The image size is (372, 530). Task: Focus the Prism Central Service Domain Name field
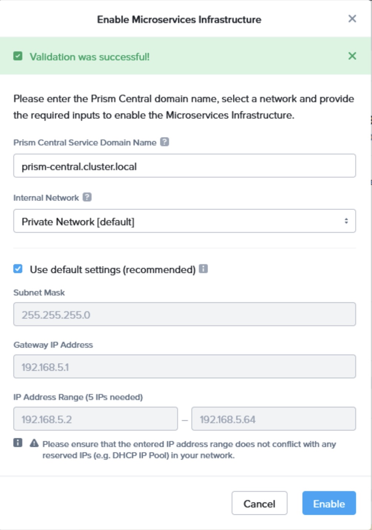184,166
